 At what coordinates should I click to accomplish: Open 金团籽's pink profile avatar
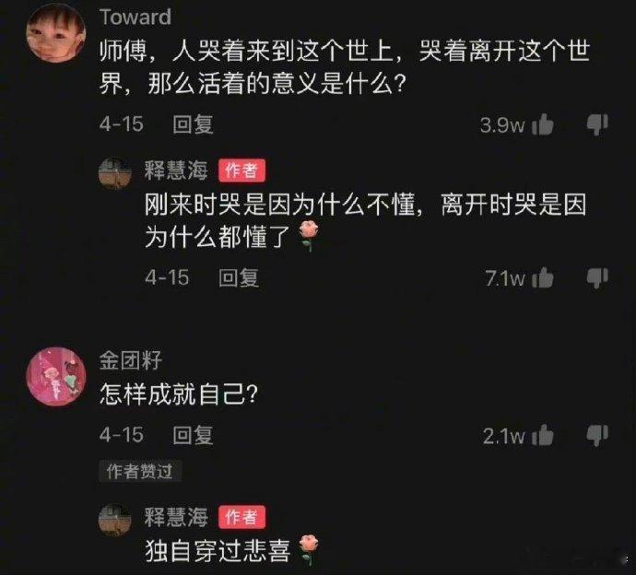click(x=56, y=376)
